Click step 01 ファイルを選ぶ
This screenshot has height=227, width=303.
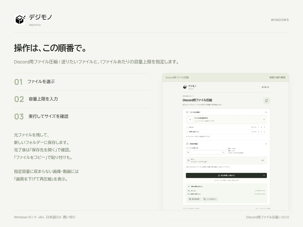click(82, 82)
